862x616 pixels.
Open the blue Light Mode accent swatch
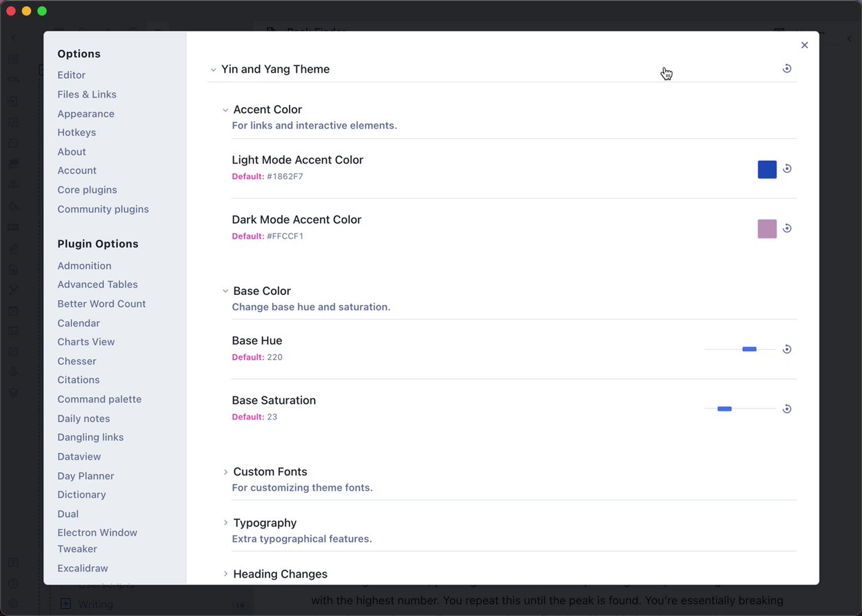click(x=767, y=170)
